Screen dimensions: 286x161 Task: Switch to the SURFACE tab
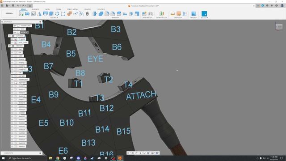pyautogui.click(x=35, y=9)
